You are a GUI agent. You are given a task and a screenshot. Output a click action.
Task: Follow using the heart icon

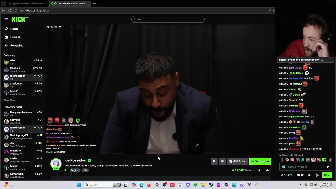click(222, 161)
